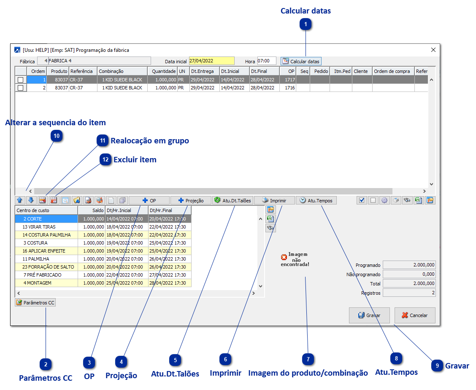The image size is (476, 390).
Task: Open settings gear icon in top grid toolbar
Action: click(384, 200)
